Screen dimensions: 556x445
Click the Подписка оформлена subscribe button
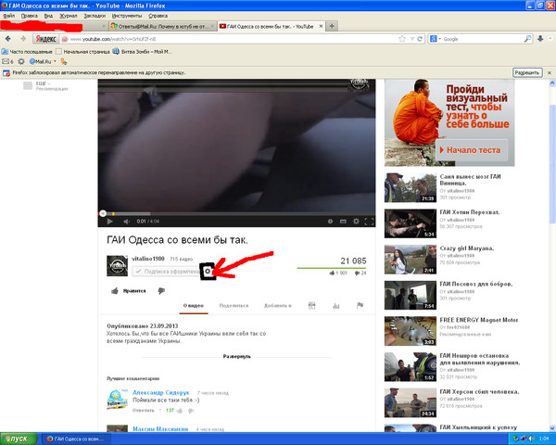(167, 272)
